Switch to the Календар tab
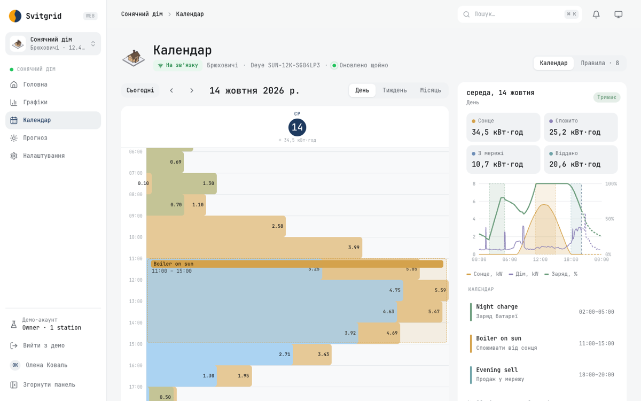This screenshot has width=641, height=401. click(553, 63)
